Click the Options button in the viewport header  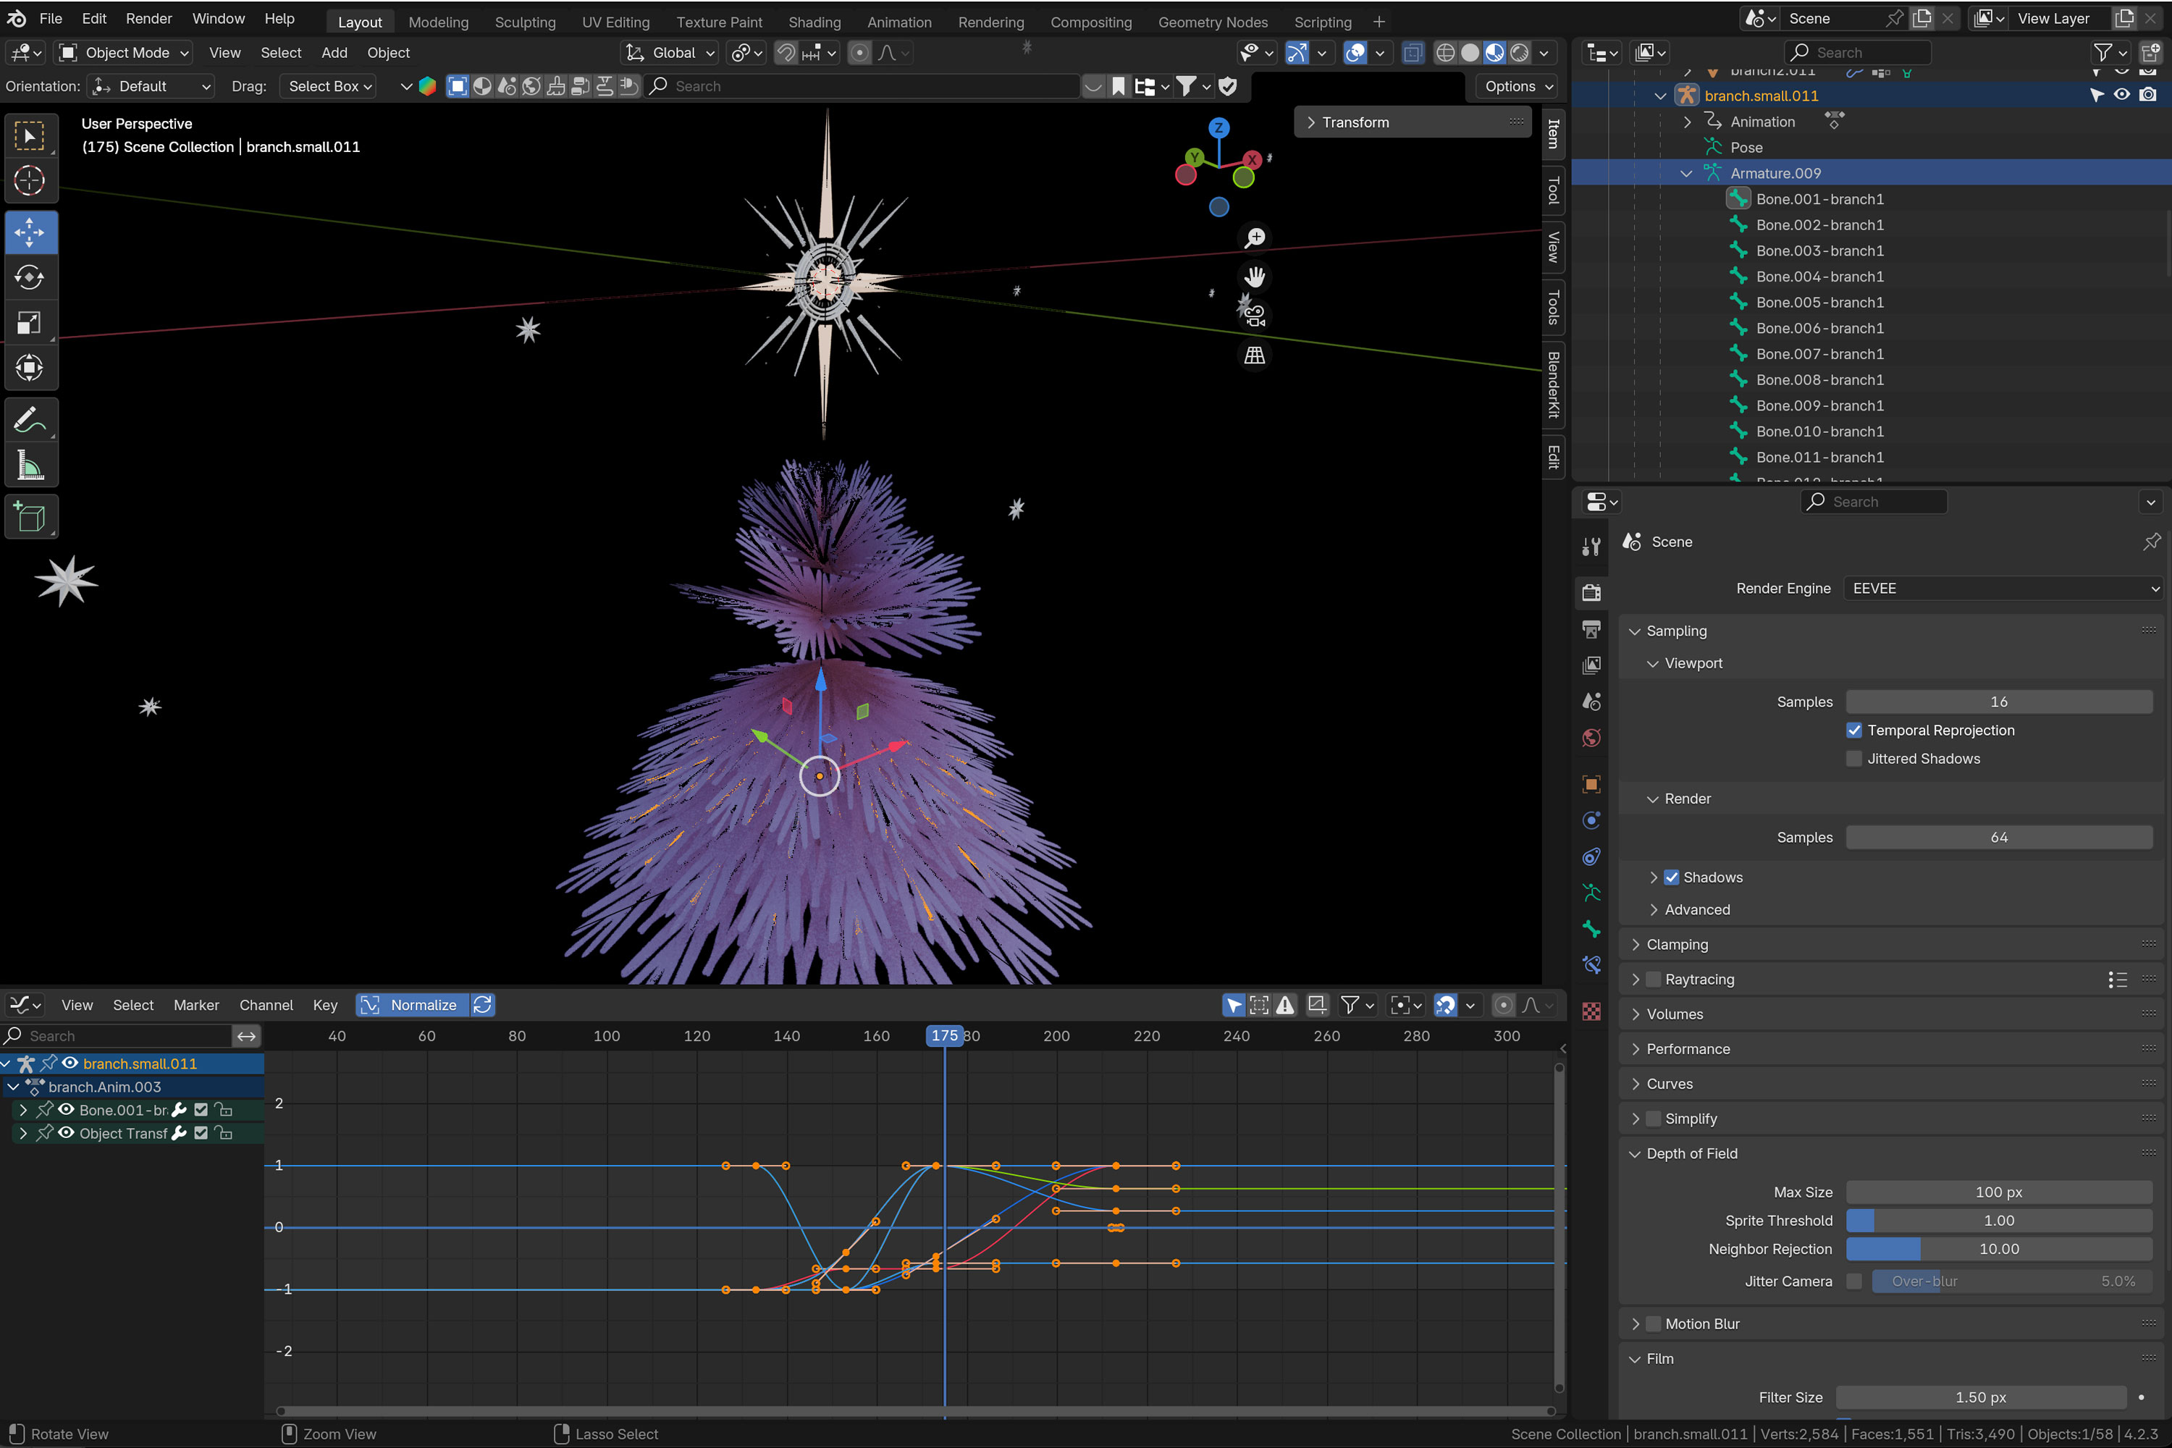pos(1515,86)
